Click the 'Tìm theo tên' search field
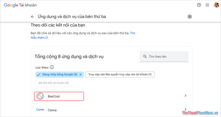 coord(164,57)
